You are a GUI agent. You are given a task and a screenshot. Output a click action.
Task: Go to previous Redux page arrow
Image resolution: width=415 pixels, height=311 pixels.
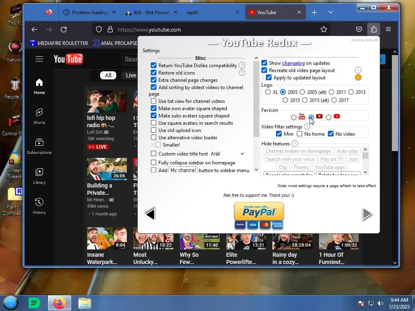tap(150, 214)
